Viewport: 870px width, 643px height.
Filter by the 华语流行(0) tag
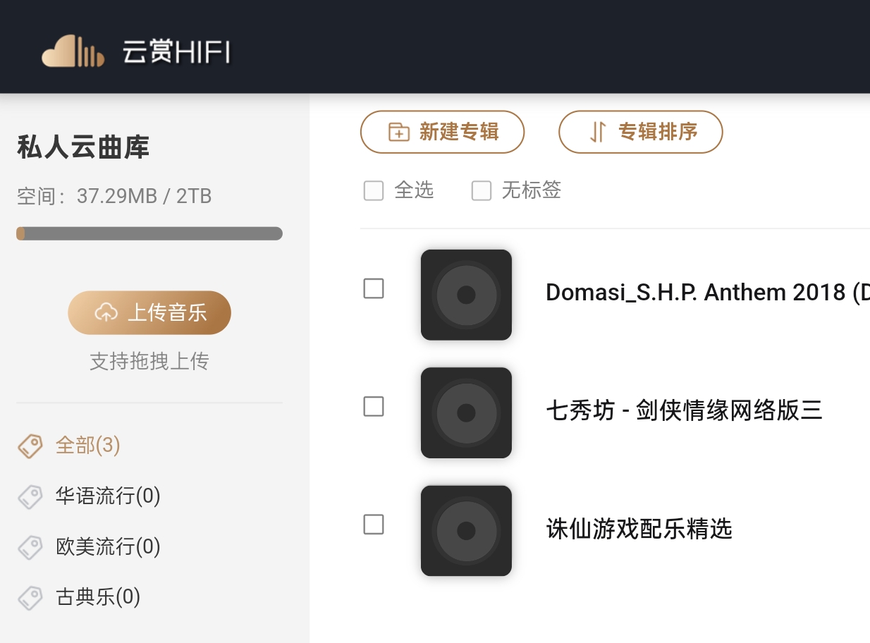[x=108, y=496]
